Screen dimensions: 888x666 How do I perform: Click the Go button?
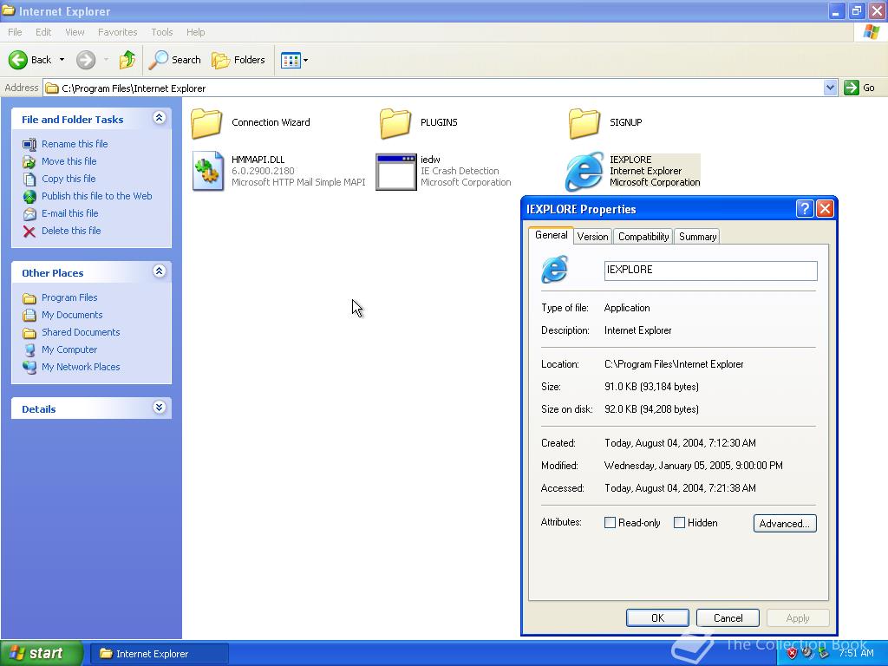(859, 88)
